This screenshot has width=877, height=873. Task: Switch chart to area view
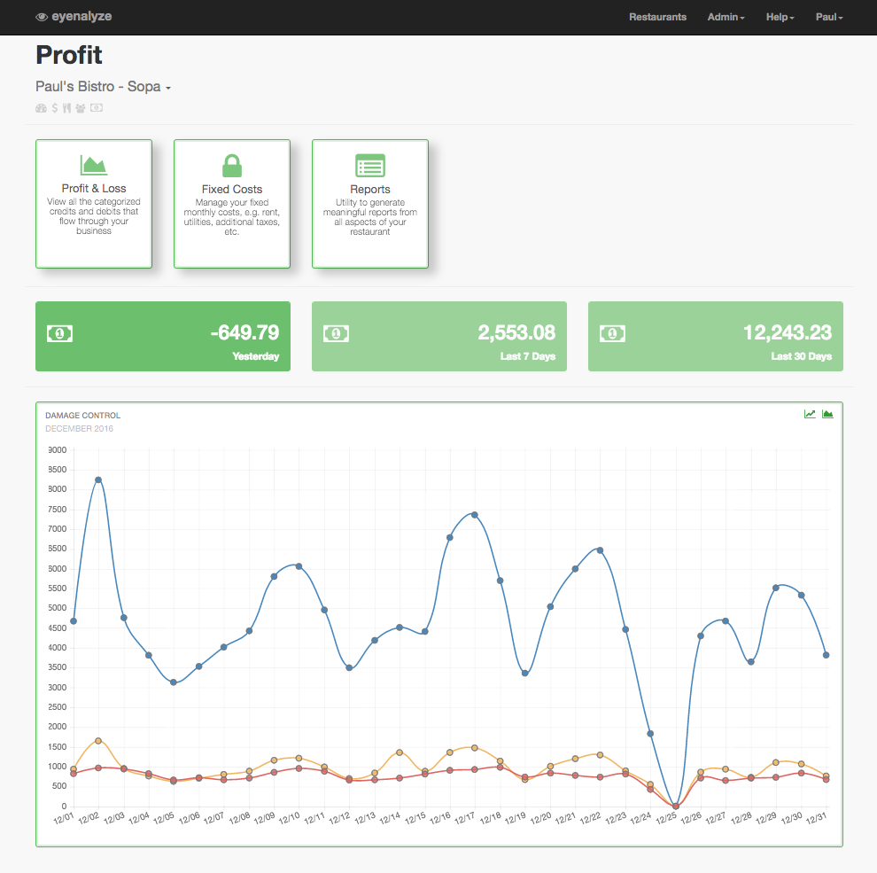[827, 413]
